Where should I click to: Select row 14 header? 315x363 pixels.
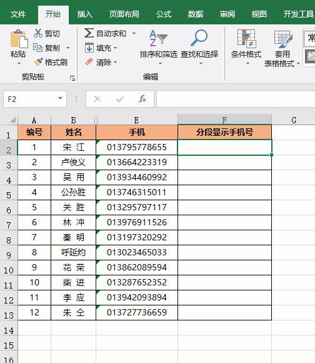pyautogui.click(x=9, y=328)
